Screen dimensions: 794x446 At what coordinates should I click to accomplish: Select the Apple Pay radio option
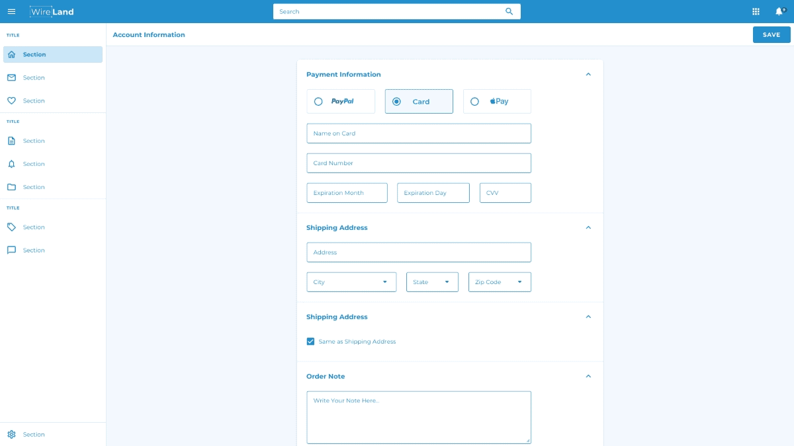474,102
